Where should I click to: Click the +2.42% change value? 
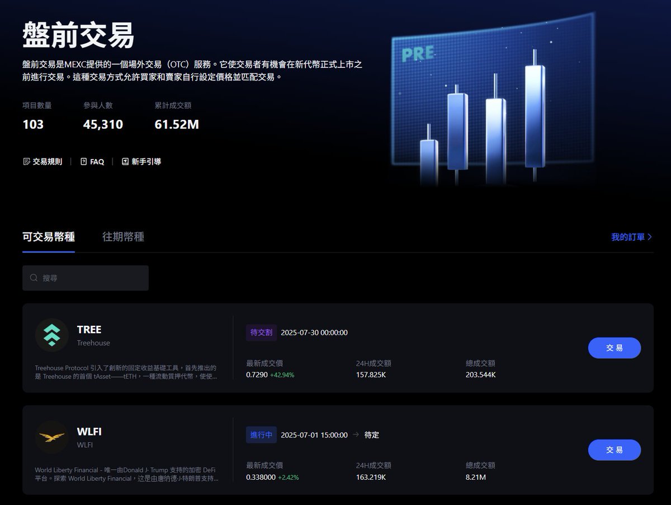289,478
